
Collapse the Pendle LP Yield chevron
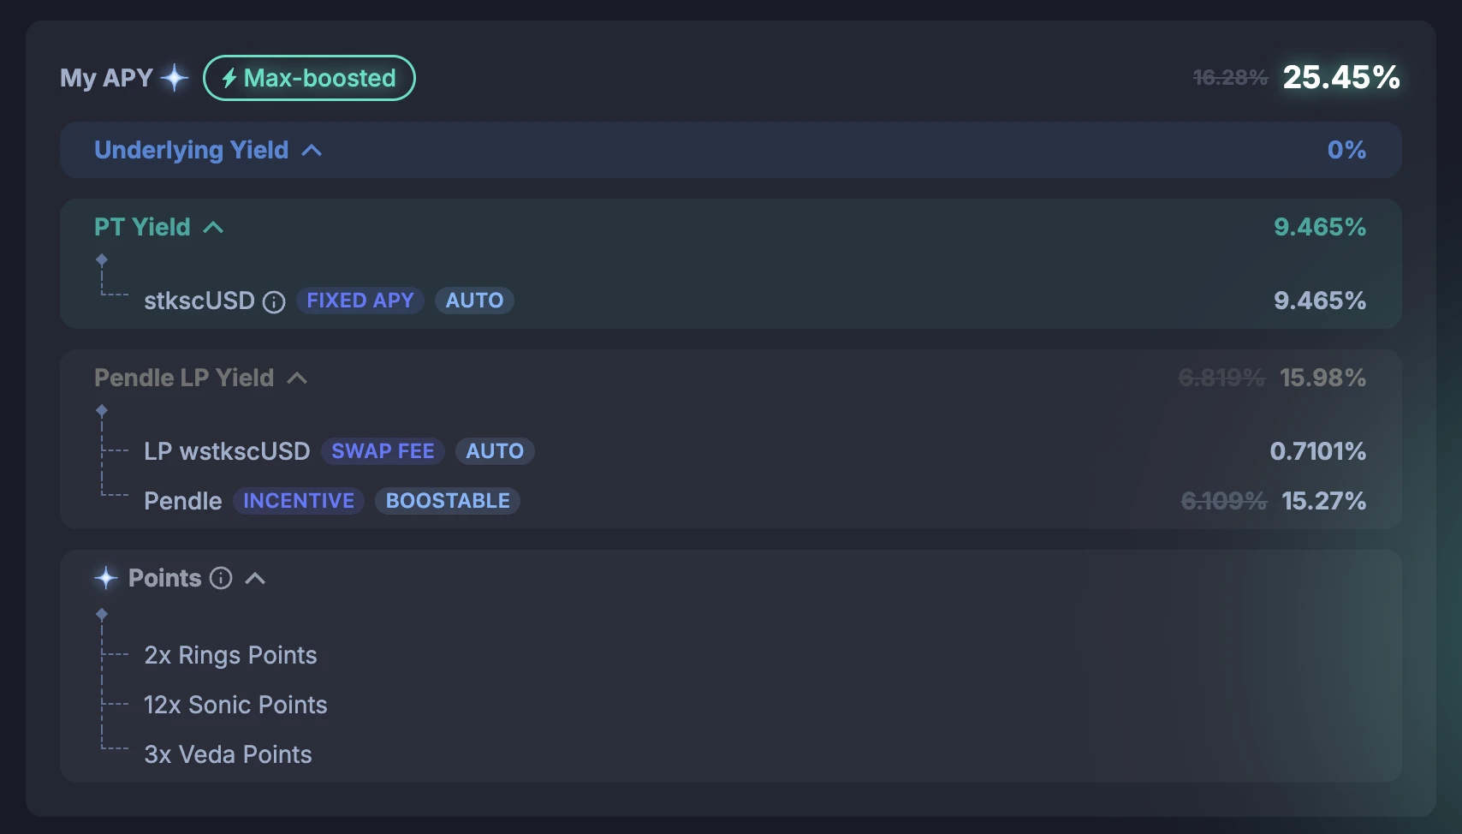point(297,378)
